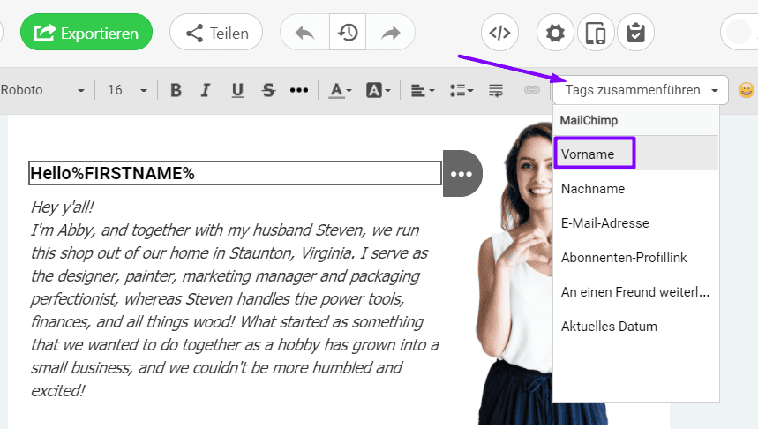Click the green Exportieren button
This screenshot has width=758, height=429.
(86, 33)
